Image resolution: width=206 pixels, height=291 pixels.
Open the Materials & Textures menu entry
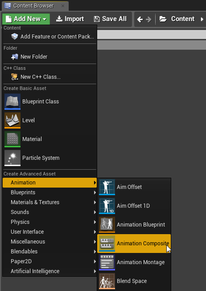coord(50,202)
